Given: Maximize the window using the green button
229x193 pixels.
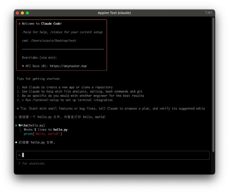Looking at the screenshot, I should 27,13.
